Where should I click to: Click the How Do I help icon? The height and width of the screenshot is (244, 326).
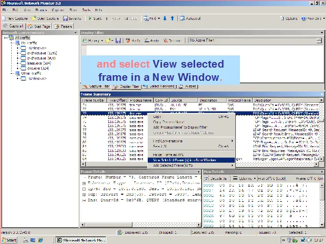click(x=304, y=18)
